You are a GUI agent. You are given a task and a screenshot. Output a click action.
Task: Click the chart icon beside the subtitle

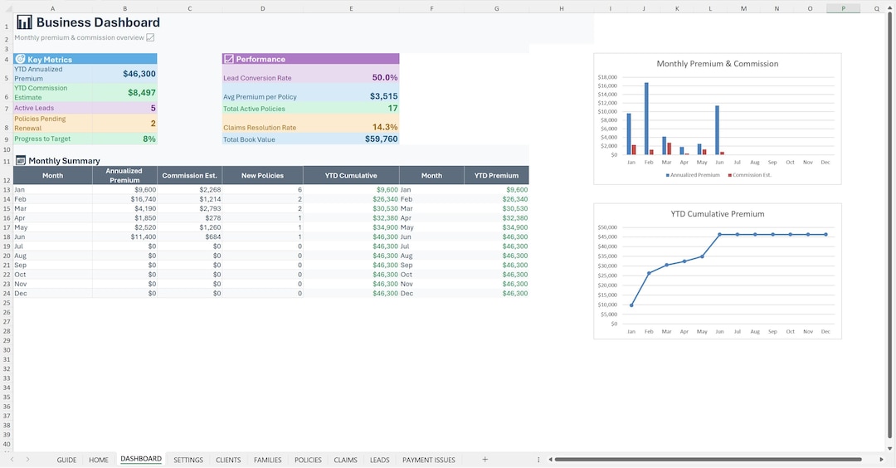(150, 37)
